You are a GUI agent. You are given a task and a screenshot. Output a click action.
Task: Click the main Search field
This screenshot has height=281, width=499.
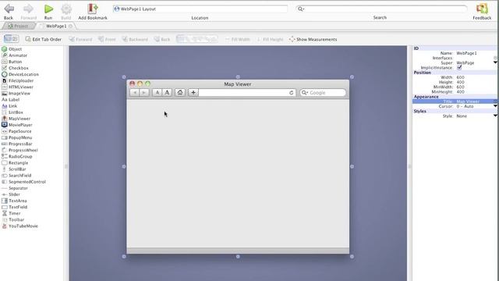[x=381, y=9]
